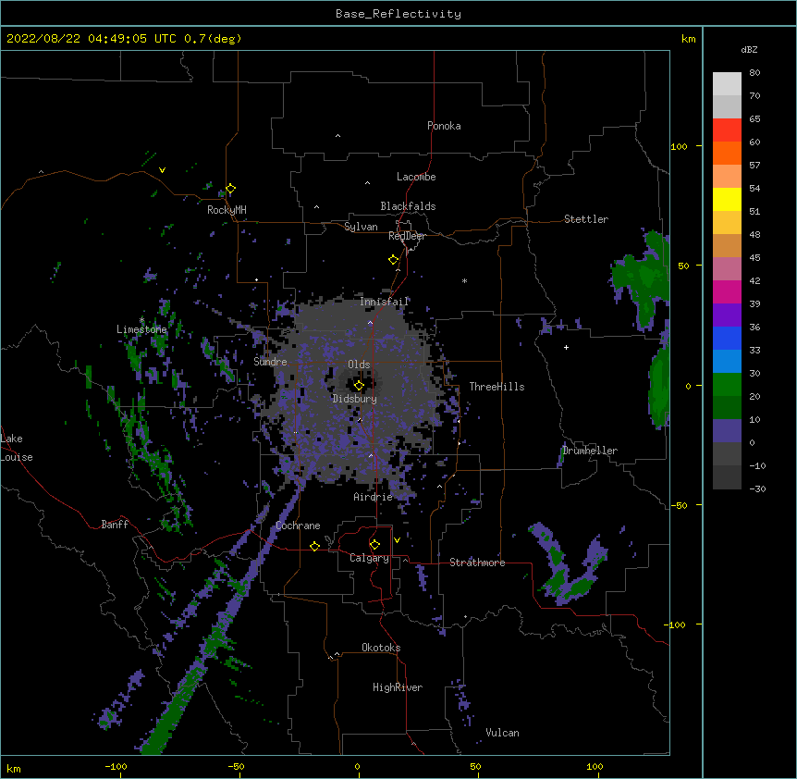Click the Olds label

tap(359, 365)
